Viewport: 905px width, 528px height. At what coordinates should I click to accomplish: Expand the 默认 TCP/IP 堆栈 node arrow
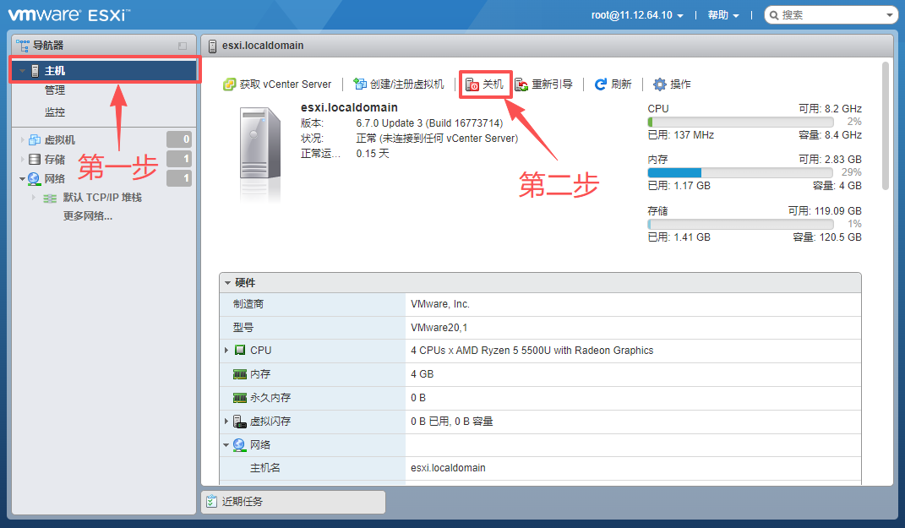click(34, 198)
